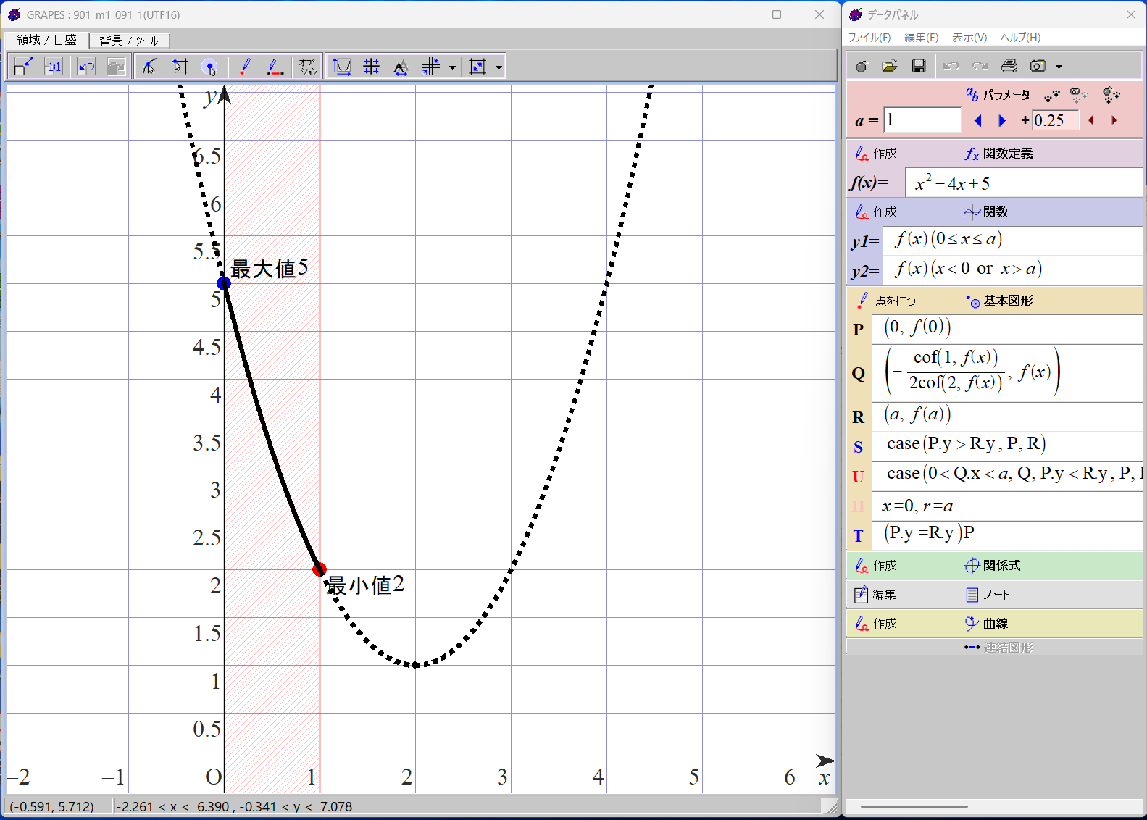Click the open folder icon in data panel
The width and height of the screenshot is (1147, 820).
click(x=890, y=67)
